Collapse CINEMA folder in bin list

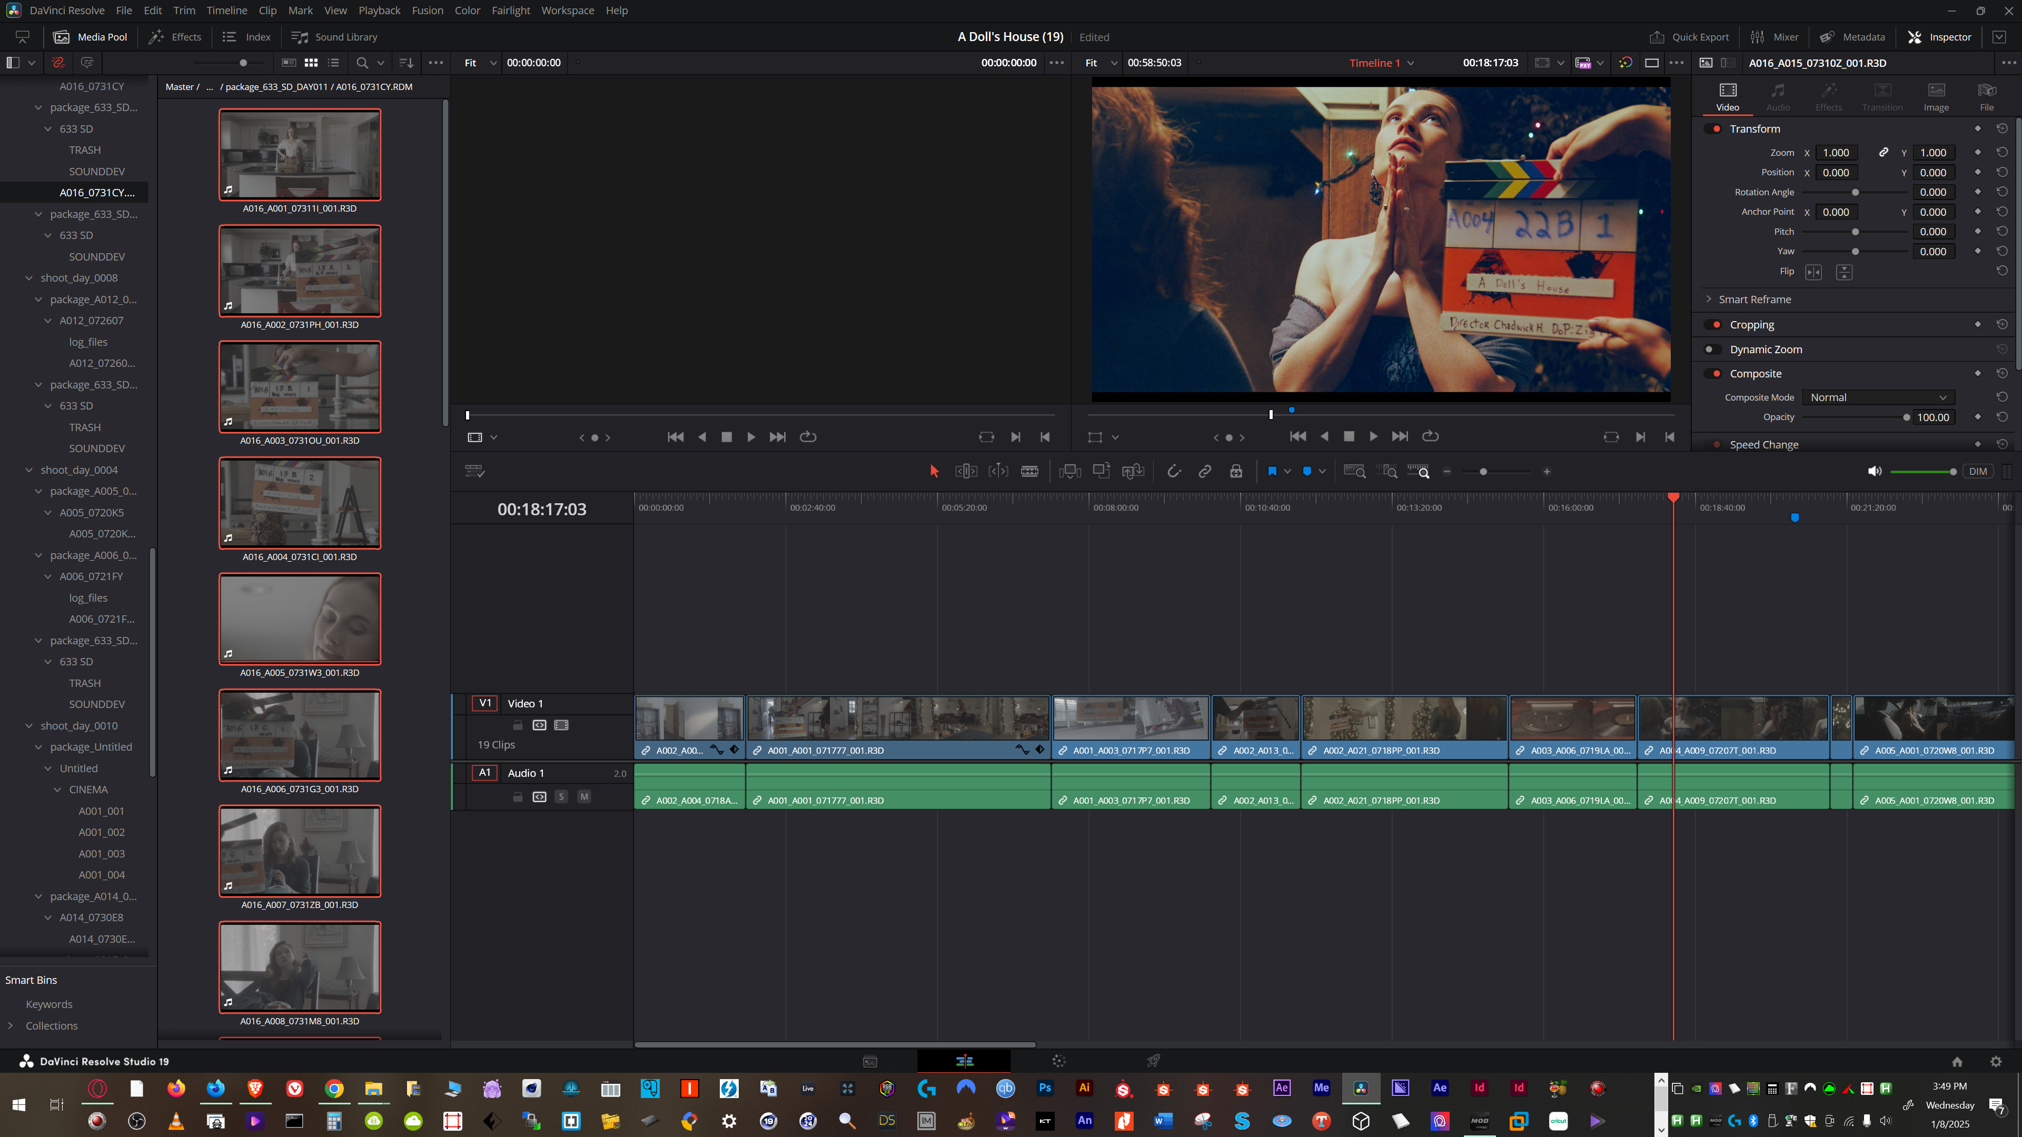[x=57, y=790]
